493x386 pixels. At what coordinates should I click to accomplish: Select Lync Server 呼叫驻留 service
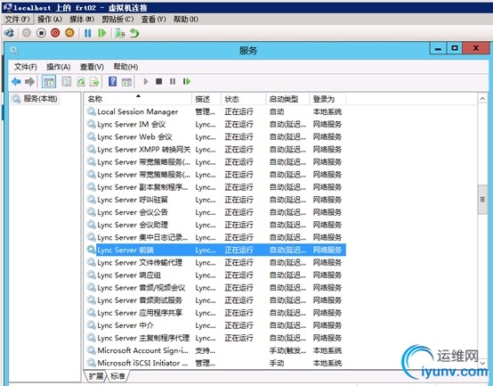215,200
